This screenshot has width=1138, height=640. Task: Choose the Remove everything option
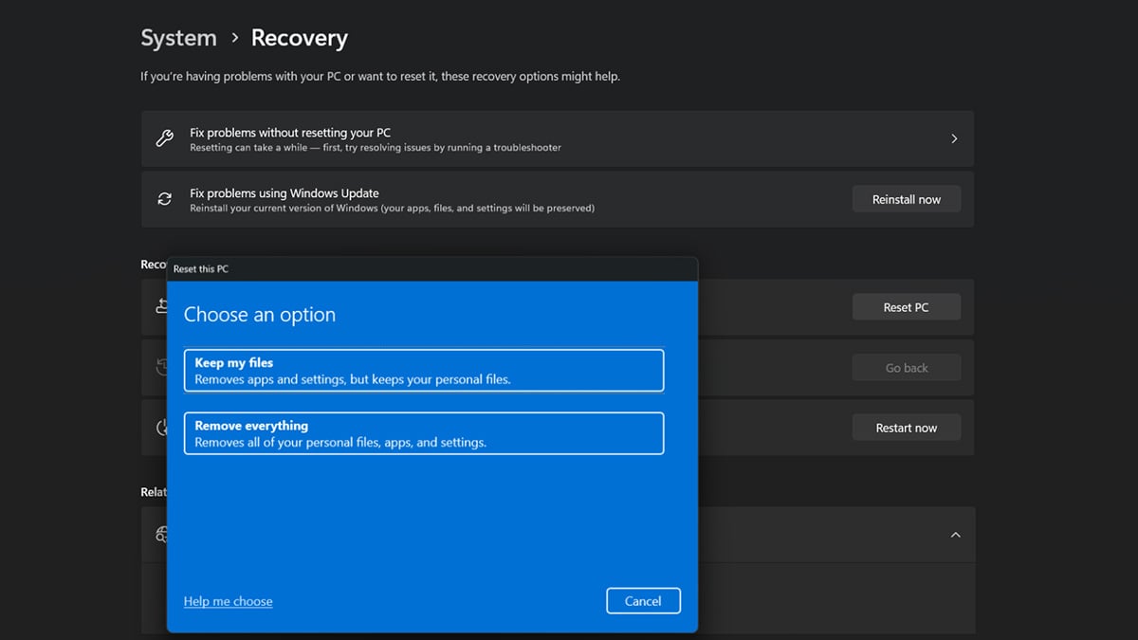click(x=423, y=433)
